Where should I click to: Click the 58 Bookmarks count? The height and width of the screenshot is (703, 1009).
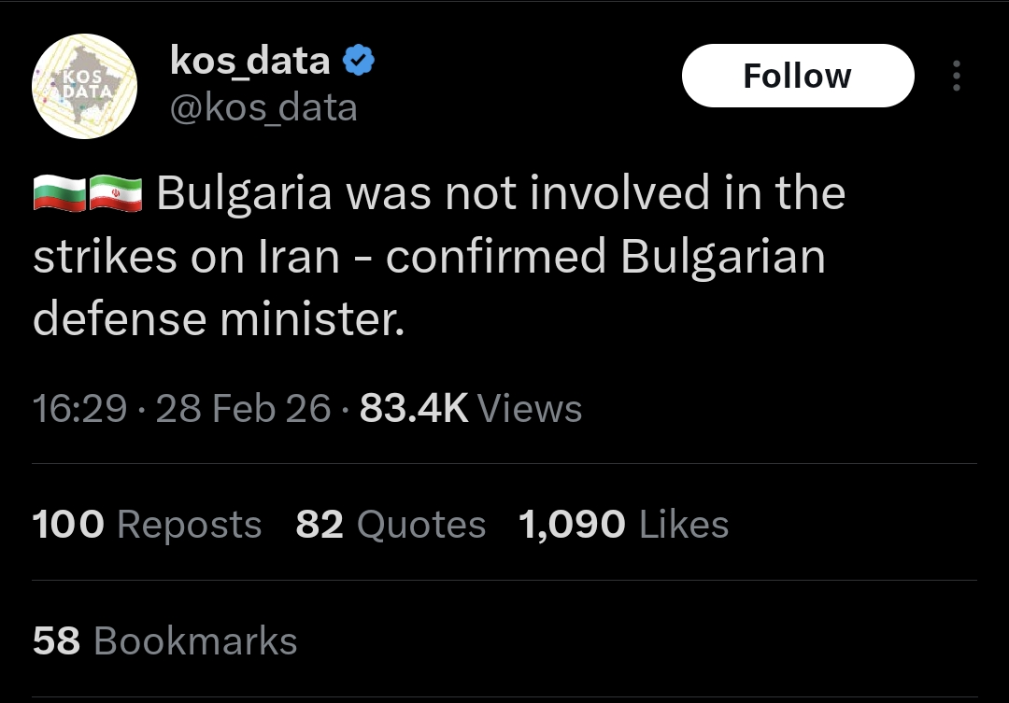164,641
